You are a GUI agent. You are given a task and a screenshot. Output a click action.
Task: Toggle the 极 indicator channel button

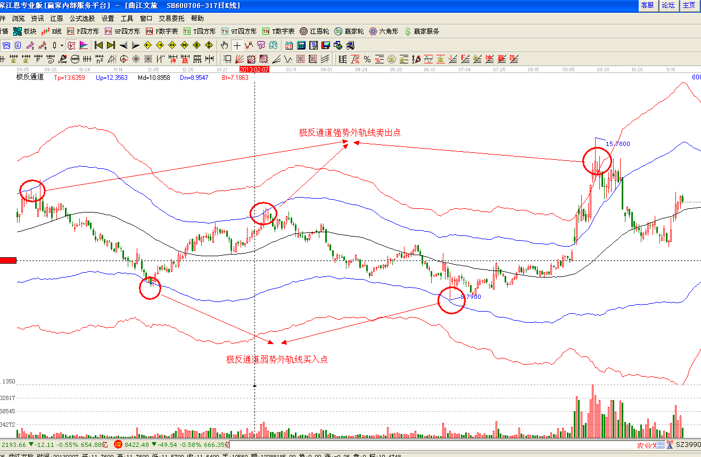coord(71,45)
